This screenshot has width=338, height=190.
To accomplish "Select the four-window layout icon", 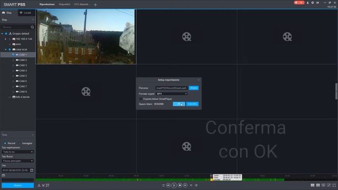I will pos(313,185).
